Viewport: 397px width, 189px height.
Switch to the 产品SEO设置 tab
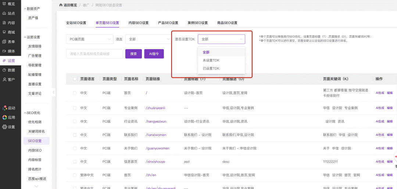[168, 23]
